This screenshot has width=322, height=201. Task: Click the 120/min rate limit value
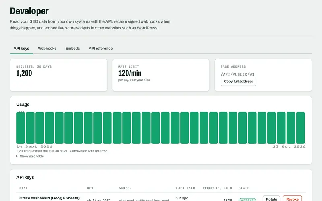[x=130, y=73]
